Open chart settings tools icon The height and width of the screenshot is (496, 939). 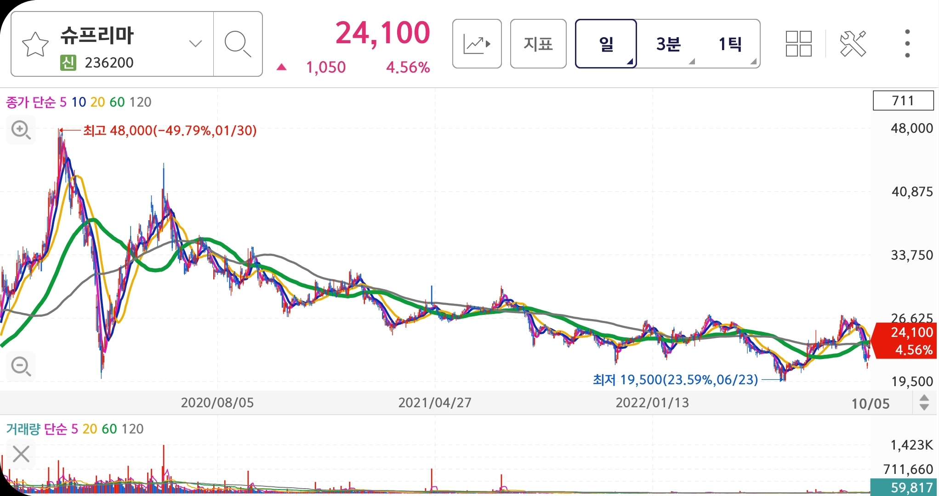853,44
